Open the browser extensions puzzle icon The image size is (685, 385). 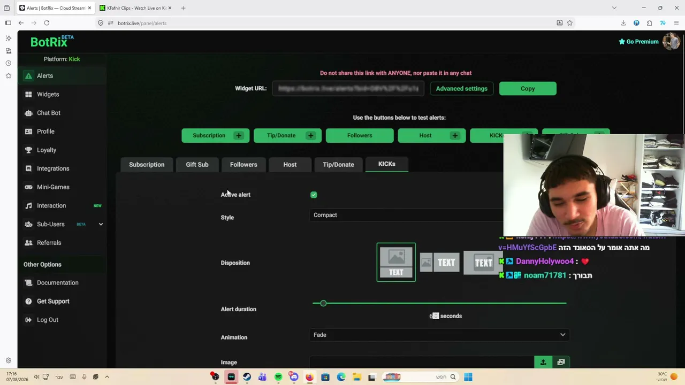(649, 23)
